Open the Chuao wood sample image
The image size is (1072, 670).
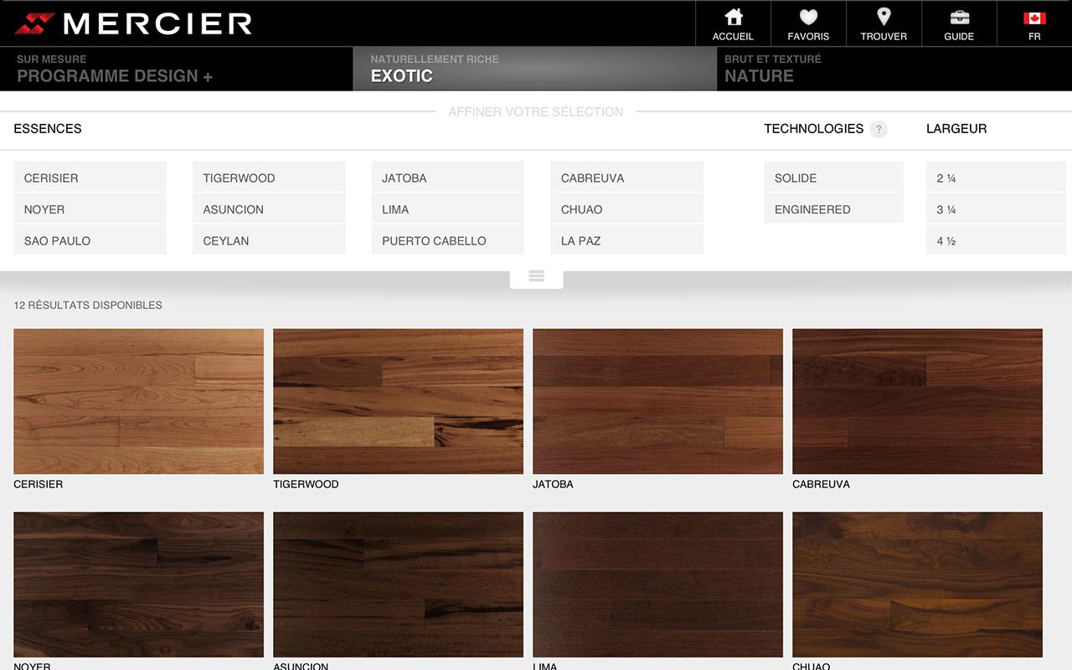pyautogui.click(x=917, y=585)
